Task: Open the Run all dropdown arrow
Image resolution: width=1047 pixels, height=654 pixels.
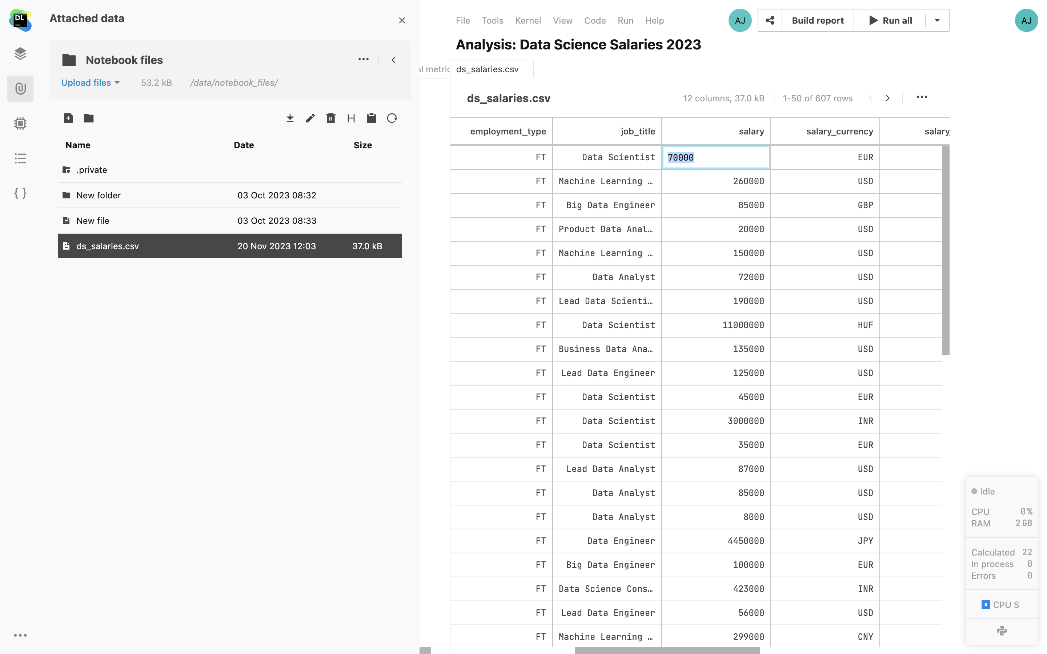Action: coord(937,20)
